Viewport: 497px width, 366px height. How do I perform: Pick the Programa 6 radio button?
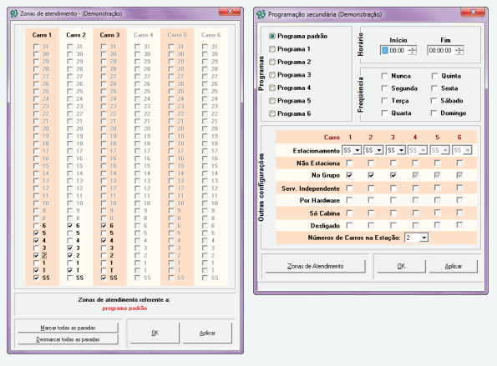coord(272,113)
